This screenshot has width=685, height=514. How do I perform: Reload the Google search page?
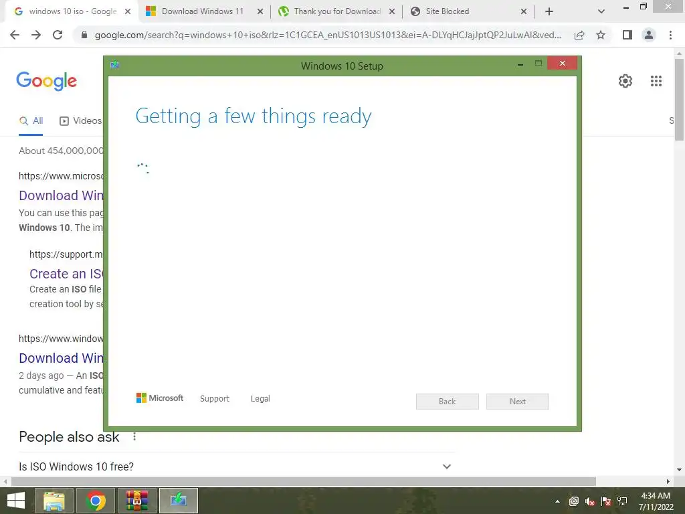point(58,35)
